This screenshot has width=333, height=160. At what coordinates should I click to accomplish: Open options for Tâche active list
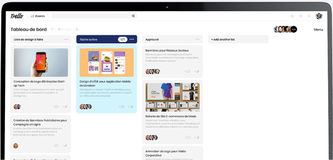click(132, 39)
